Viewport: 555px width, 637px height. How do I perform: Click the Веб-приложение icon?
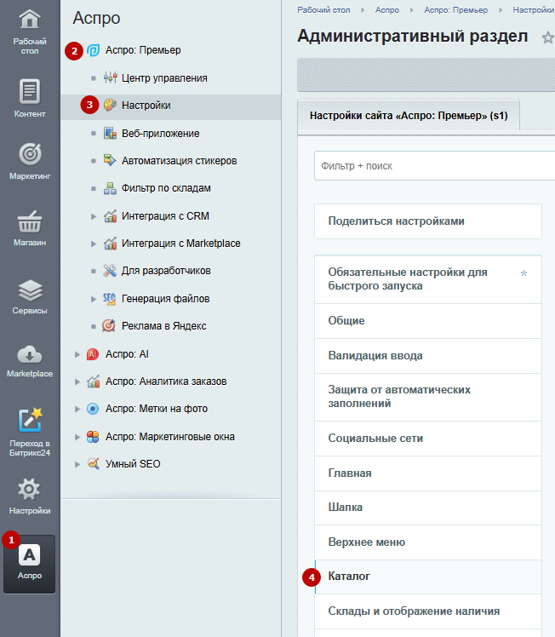(110, 133)
